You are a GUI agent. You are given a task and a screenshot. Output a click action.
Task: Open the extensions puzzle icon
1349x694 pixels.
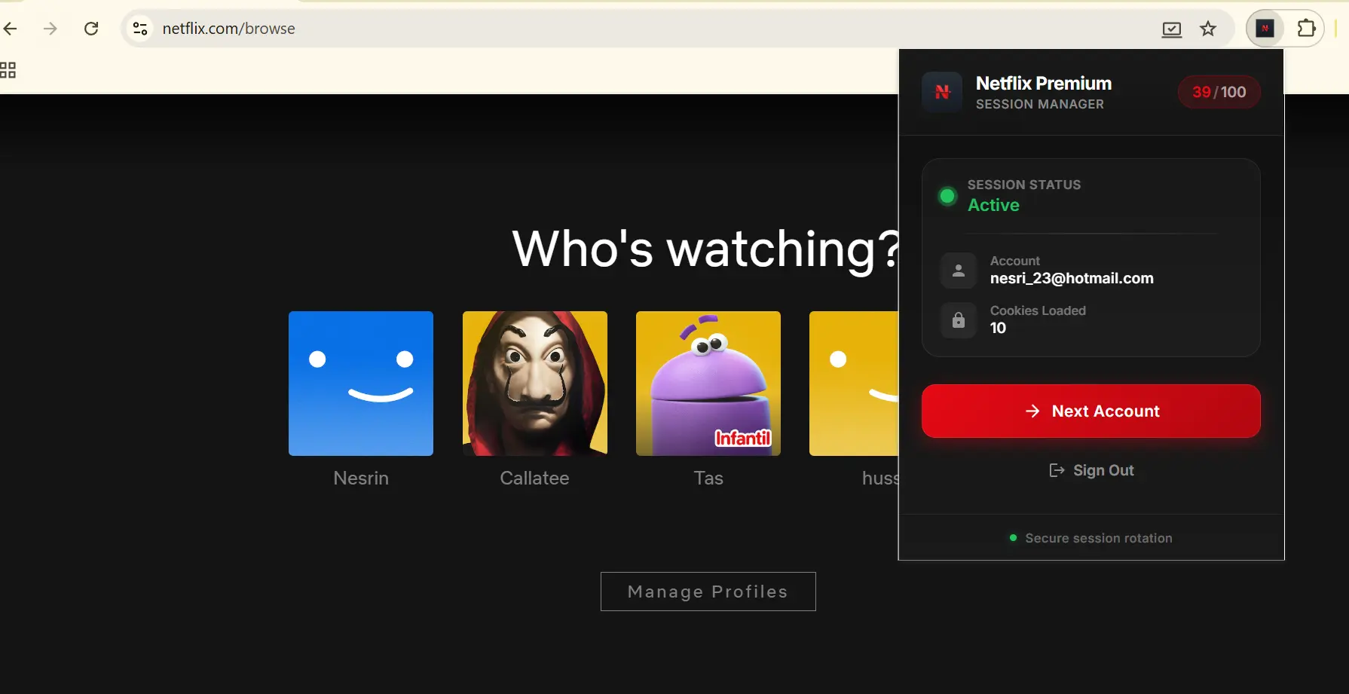click(1306, 29)
